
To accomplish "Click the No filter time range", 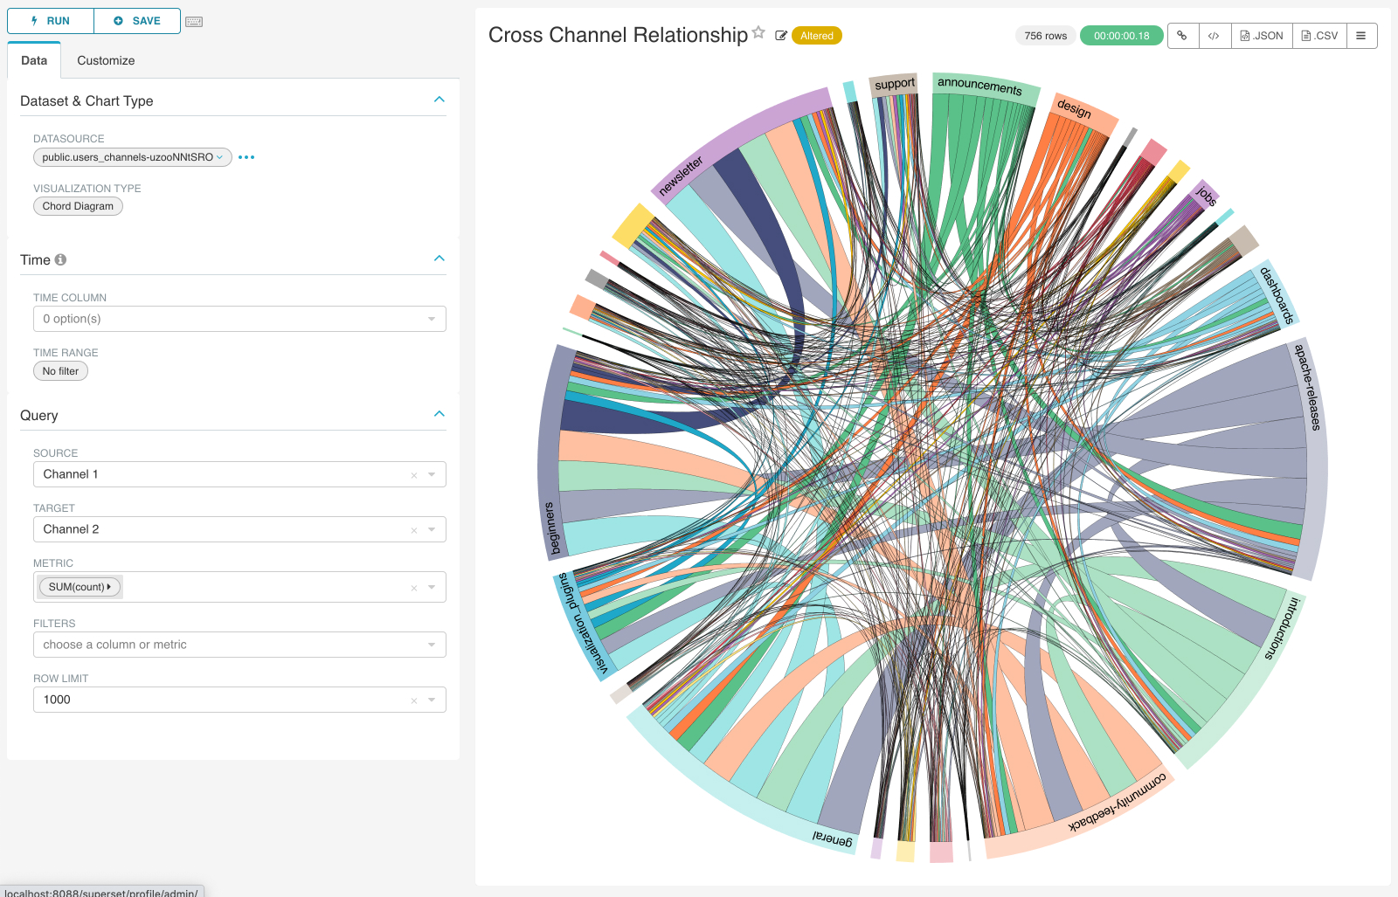I will [x=60, y=371].
